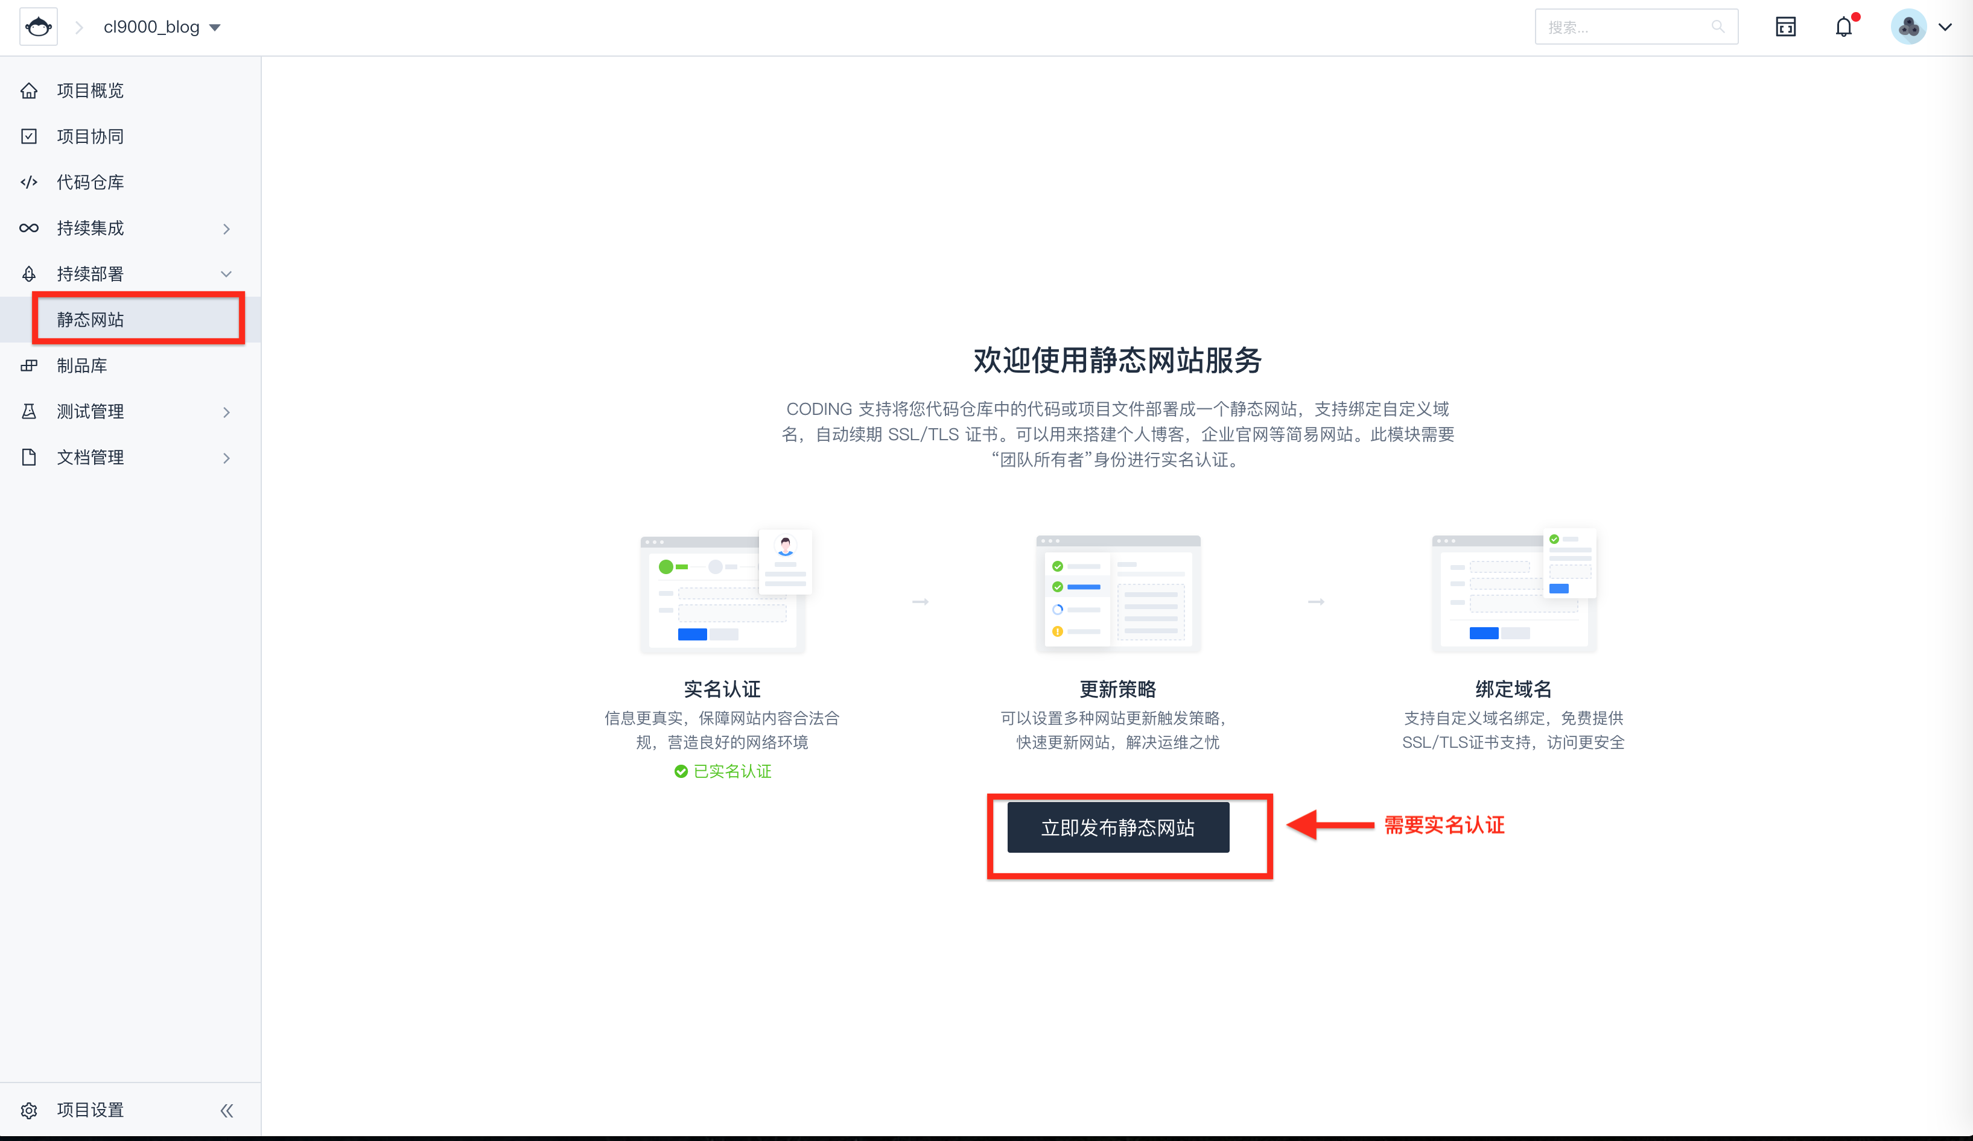The image size is (1973, 1141).
Task: Expand the user account menu chevron
Action: (x=1945, y=27)
